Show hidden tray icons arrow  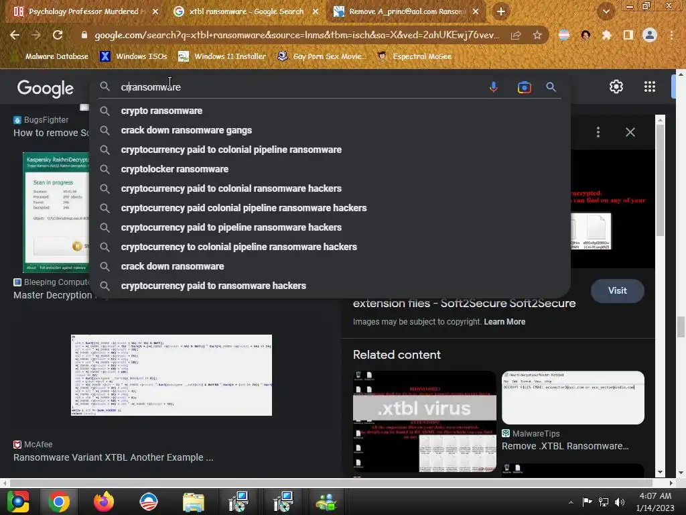point(571,502)
